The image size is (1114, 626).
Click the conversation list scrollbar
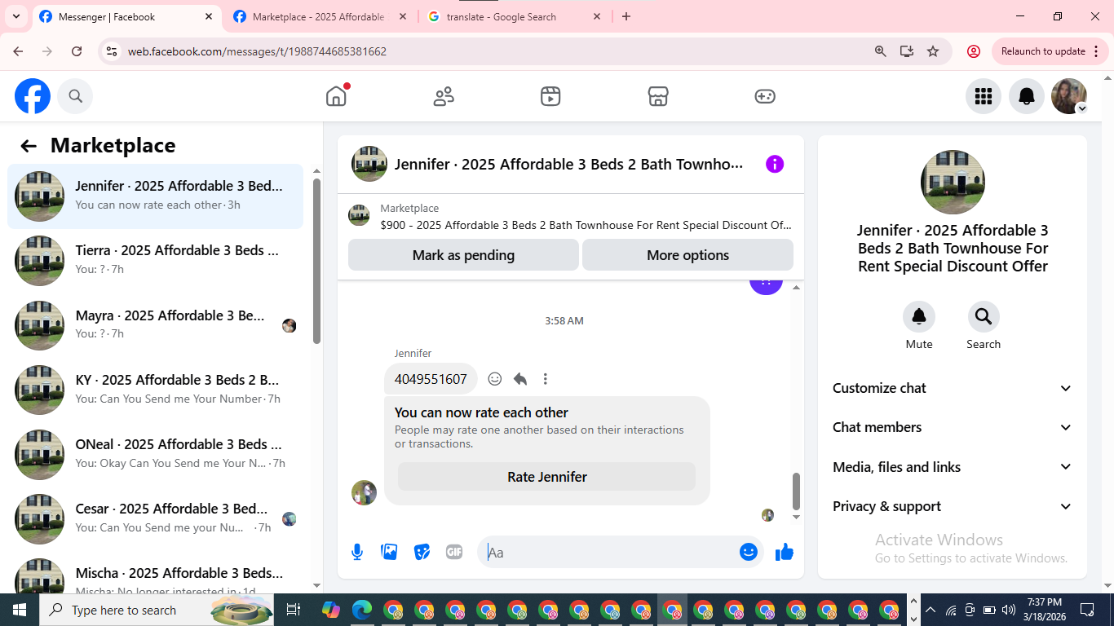click(x=317, y=262)
